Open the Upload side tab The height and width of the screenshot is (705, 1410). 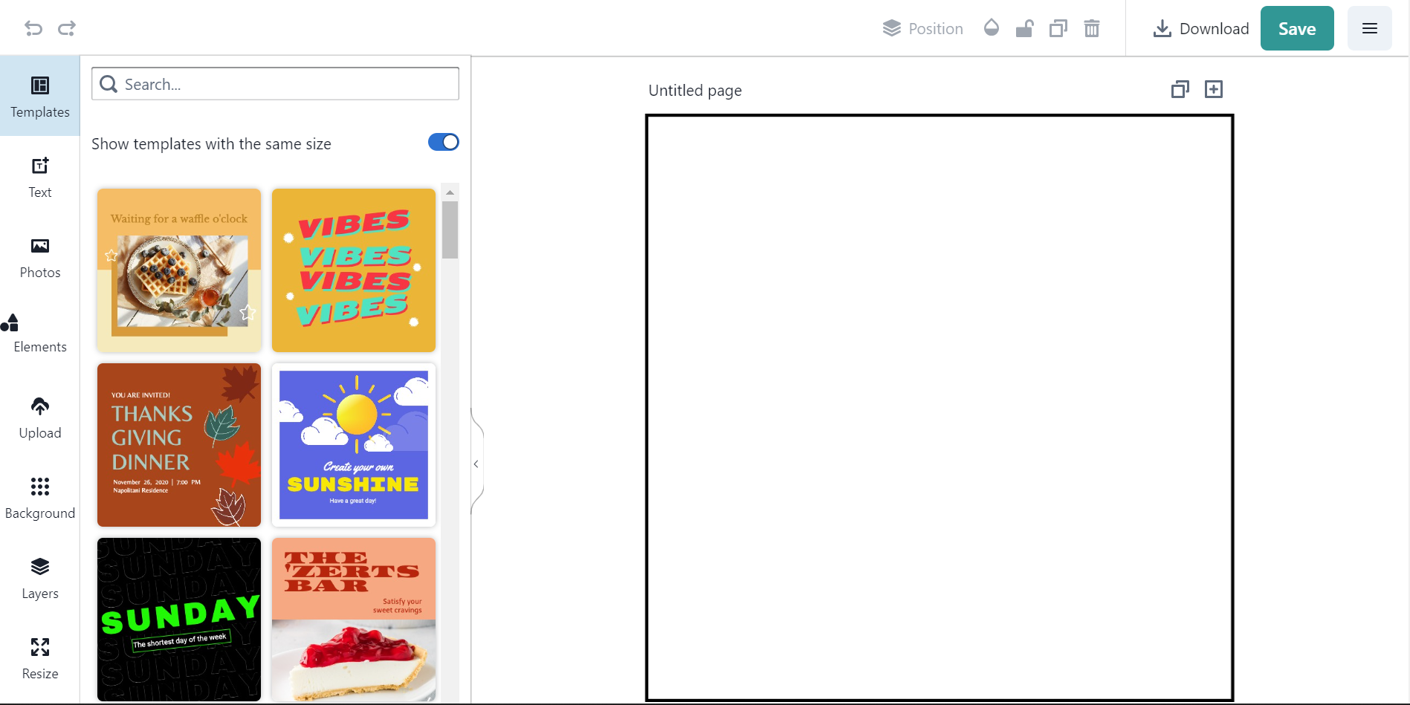click(x=40, y=418)
